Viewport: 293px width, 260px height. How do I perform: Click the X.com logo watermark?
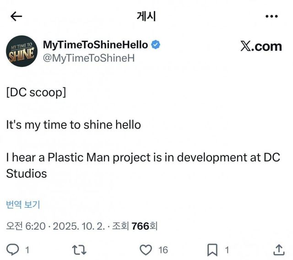(260, 47)
